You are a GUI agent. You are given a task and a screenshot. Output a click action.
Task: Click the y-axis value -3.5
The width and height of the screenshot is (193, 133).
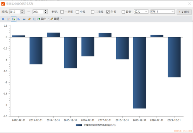tap(5, 116)
